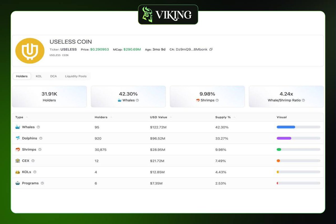Image resolution: width=336 pixels, height=224 pixels.
Task: Click the 7.49% supply cell
Action: [x=221, y=161]
